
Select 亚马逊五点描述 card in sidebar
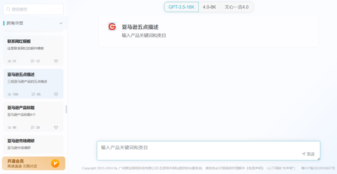(x=33, y=84)
